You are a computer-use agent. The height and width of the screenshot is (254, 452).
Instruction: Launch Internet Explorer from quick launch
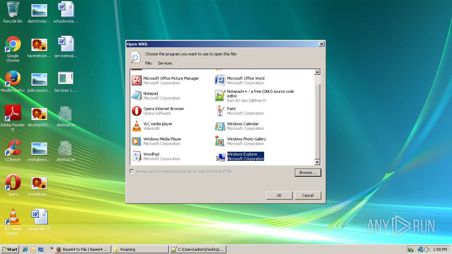pyautogui.click(x=25, y=249)
